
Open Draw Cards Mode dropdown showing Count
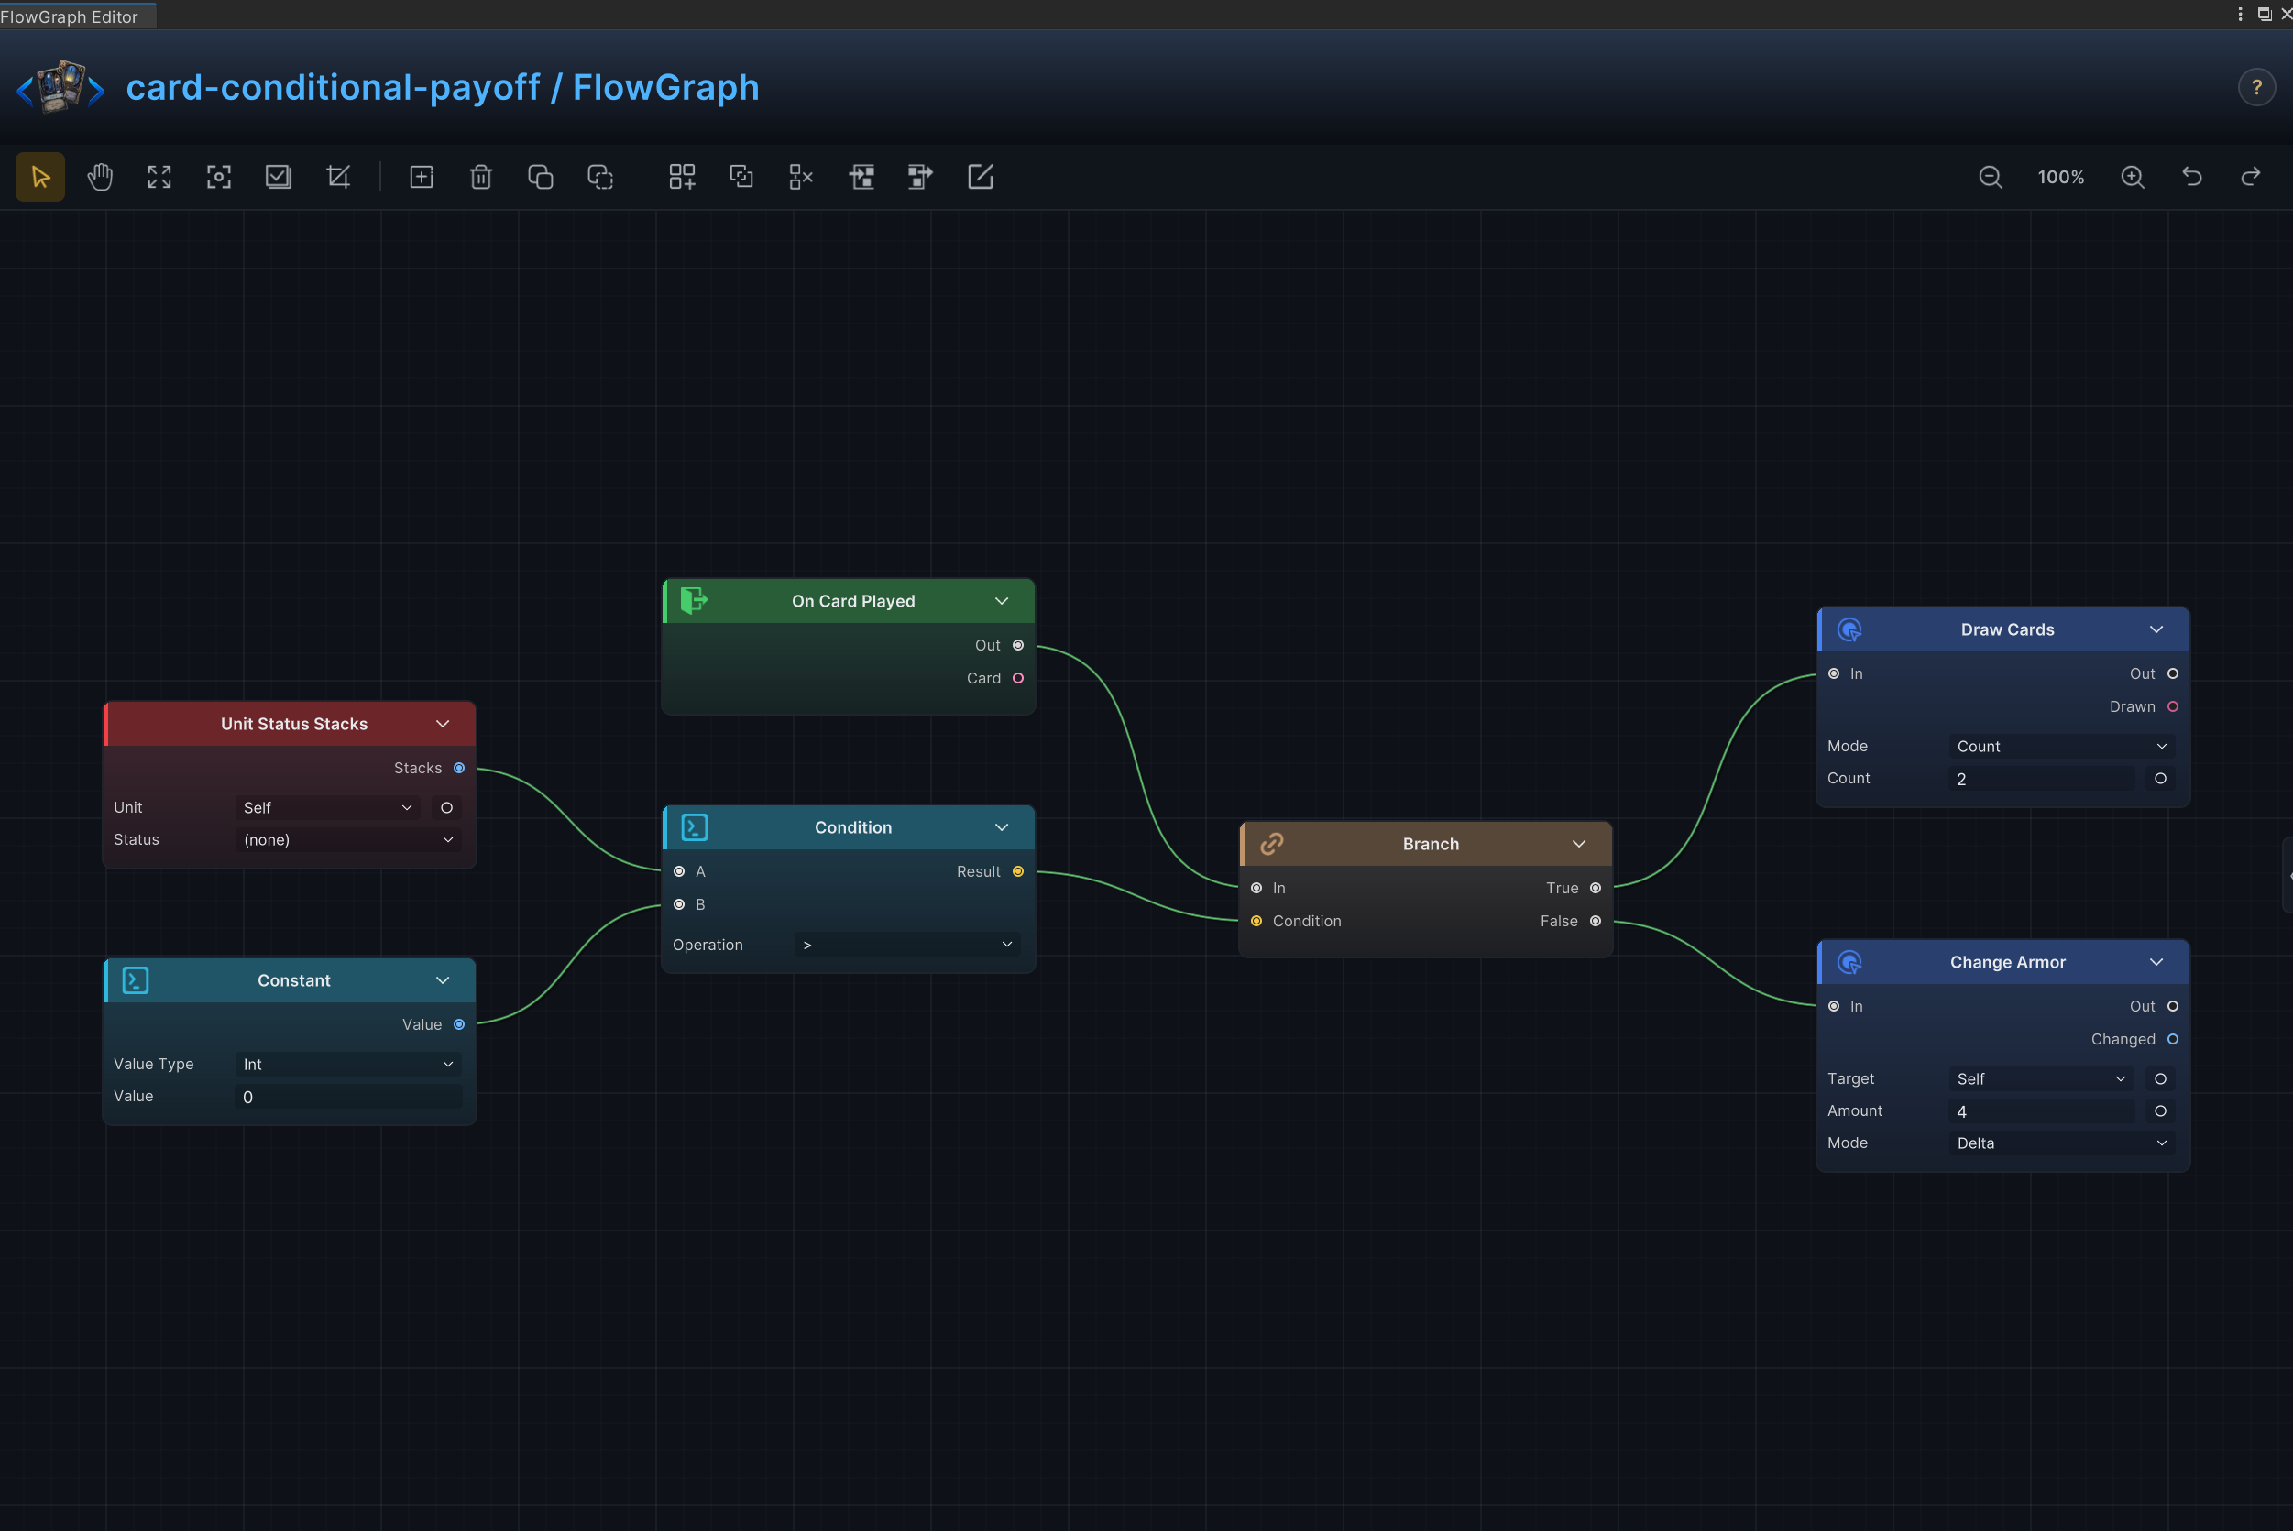(x=2060, y=746)
